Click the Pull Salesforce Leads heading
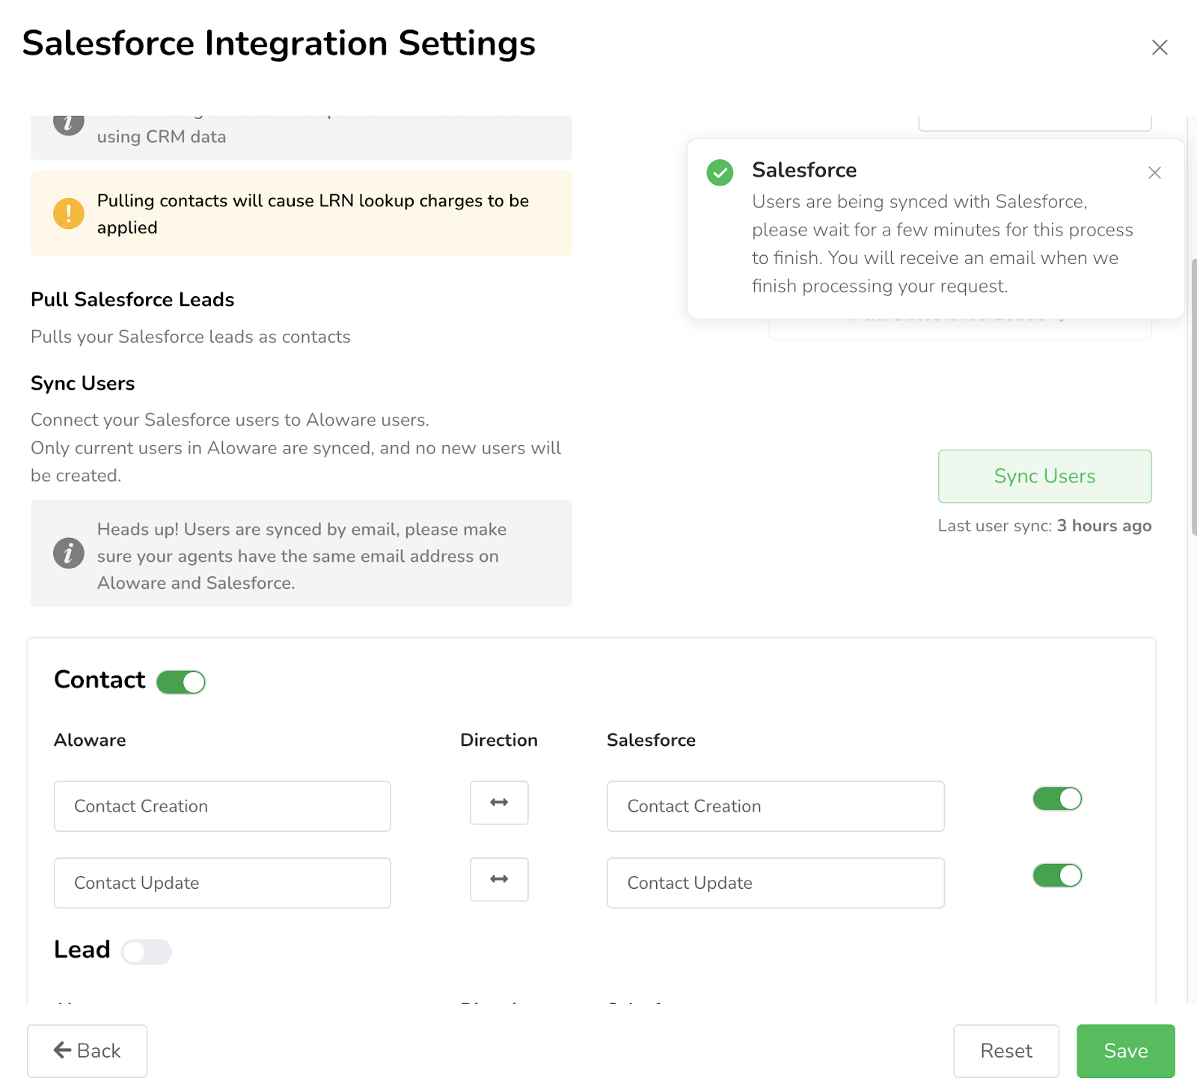 (x=132, y=299)
